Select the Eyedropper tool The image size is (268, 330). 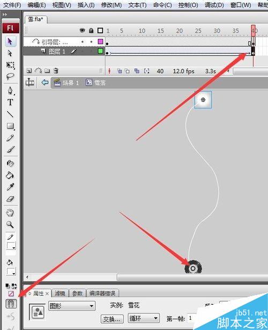(x=10, y=187)
